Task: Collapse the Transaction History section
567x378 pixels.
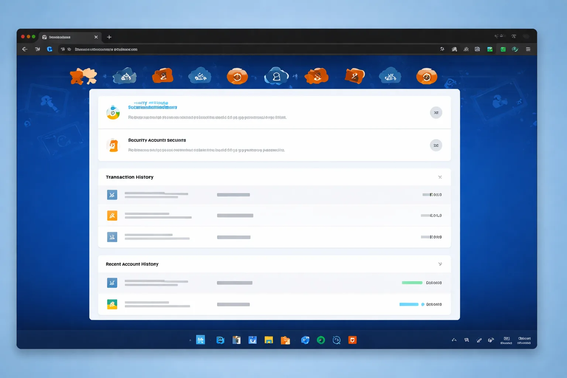Action: click(x=440, y=177)
